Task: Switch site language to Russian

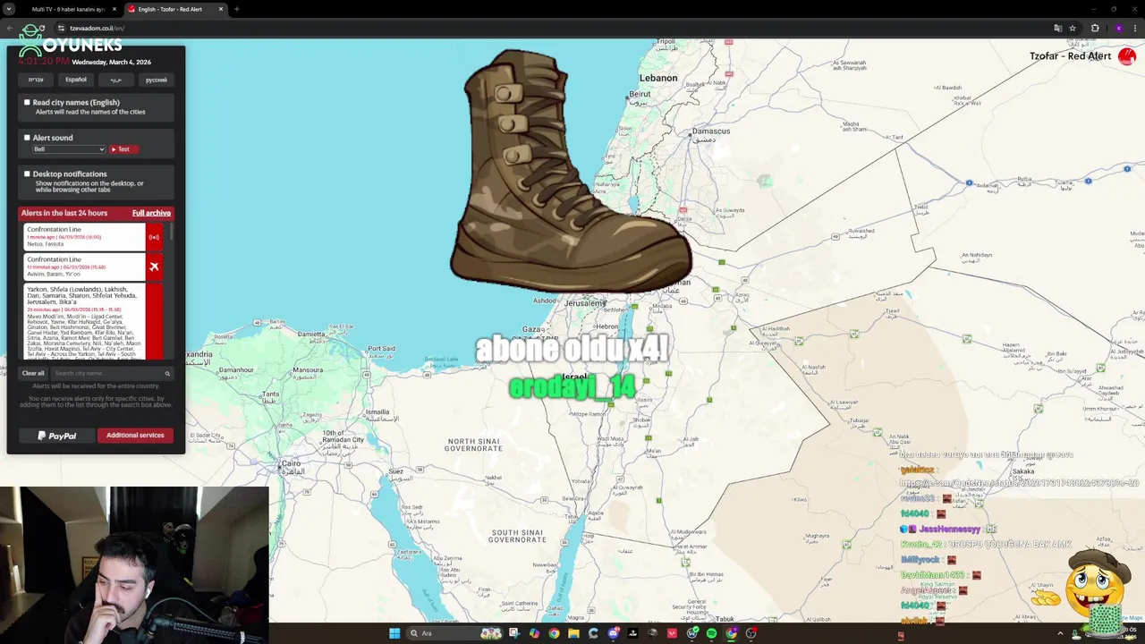Action: tap(157, 80)
